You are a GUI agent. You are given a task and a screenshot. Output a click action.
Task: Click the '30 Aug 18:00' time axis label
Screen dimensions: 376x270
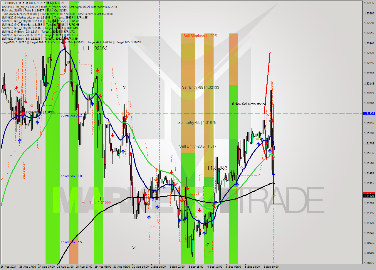[x=140, y=267]
